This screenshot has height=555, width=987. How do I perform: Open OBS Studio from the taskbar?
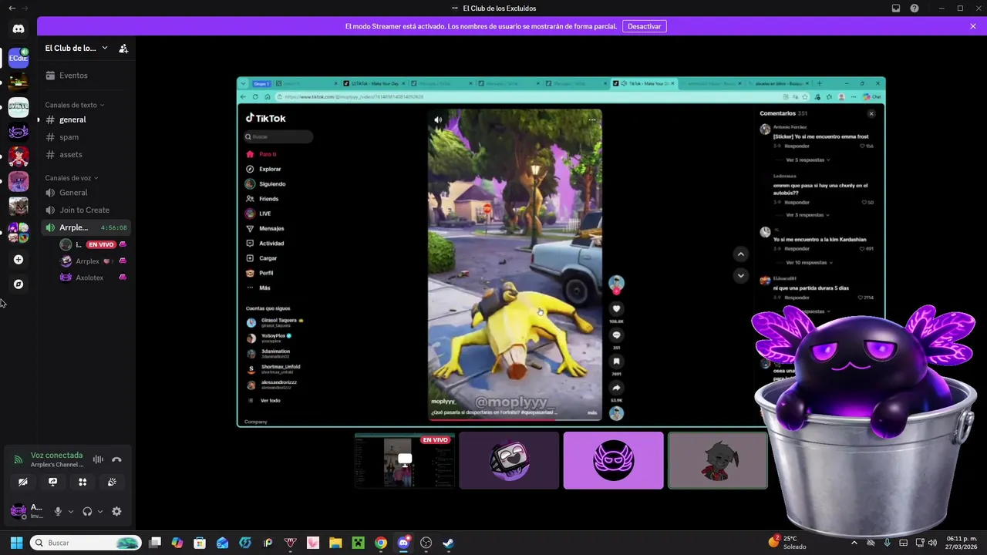tap(426, 543)
